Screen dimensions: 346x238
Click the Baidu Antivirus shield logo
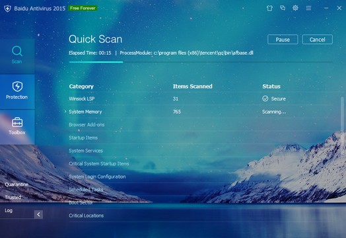pos(7,9)
